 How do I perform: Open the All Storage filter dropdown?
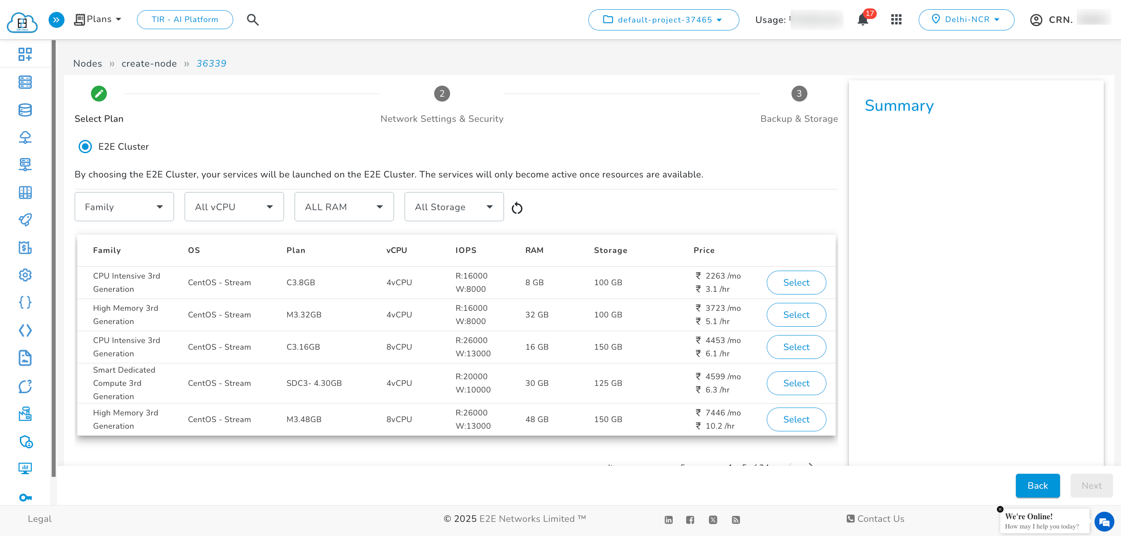pos(454,207)
